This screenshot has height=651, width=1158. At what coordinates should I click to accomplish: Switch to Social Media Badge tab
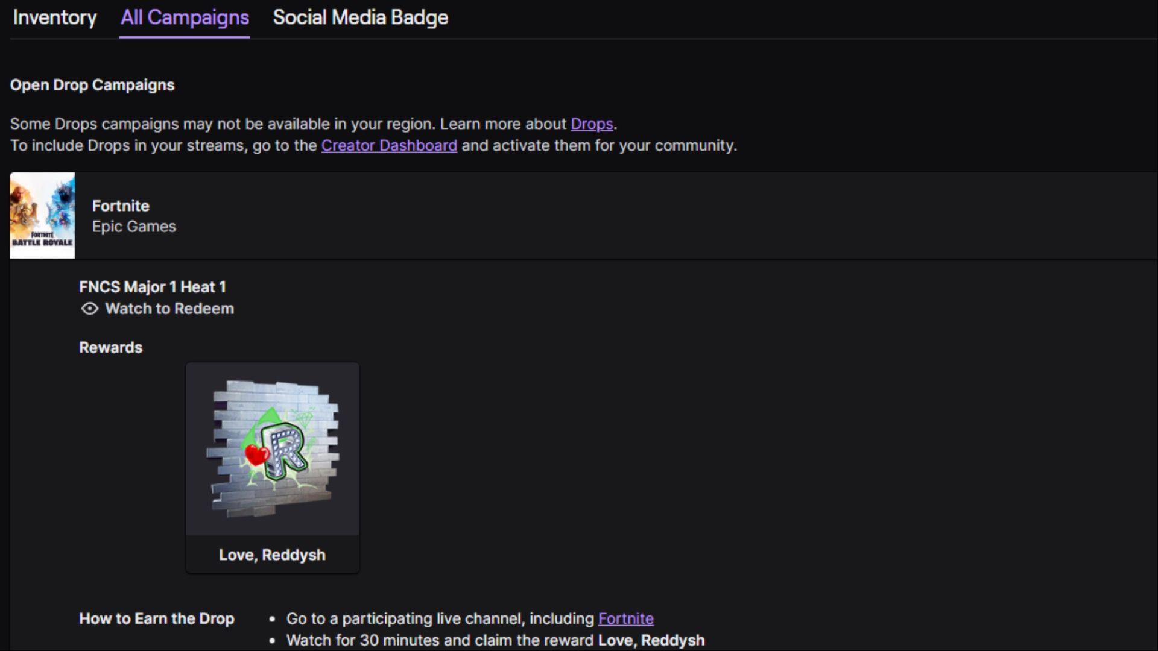point(360,17)
